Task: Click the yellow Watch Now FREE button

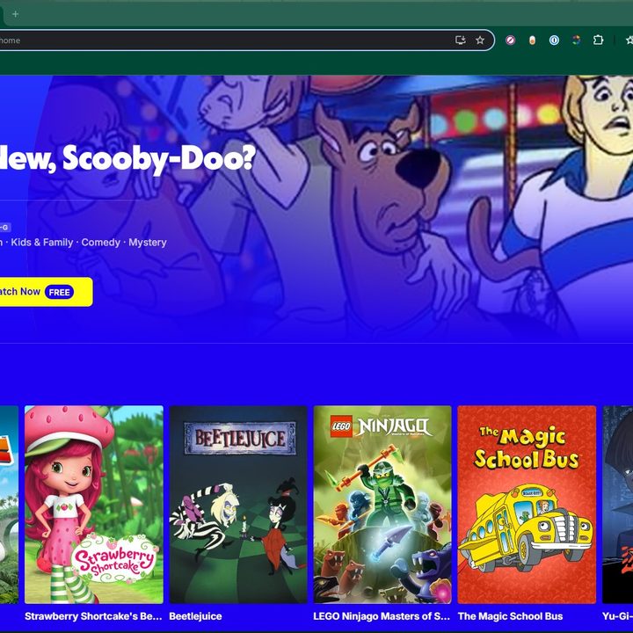Action: pos(45,292)
